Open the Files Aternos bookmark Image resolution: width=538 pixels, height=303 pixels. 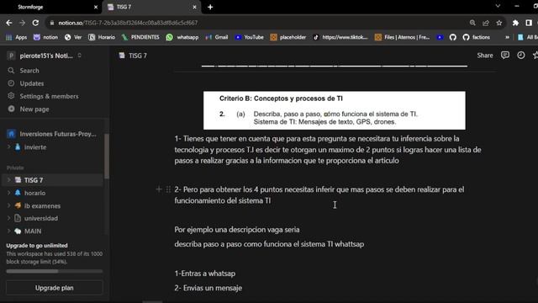402,37
